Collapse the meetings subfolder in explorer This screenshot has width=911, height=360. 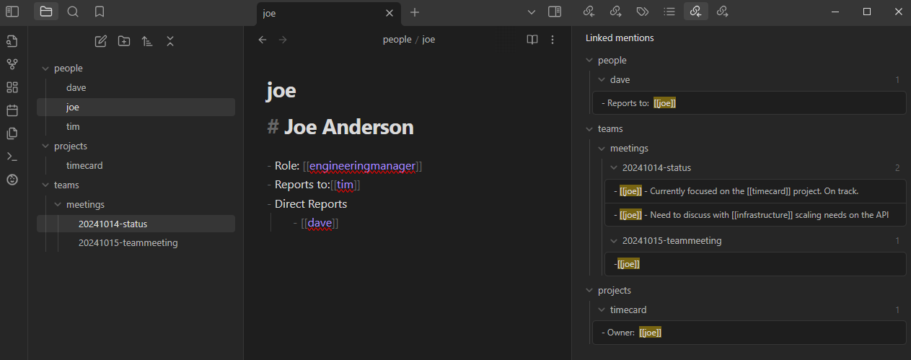(57, 205)
